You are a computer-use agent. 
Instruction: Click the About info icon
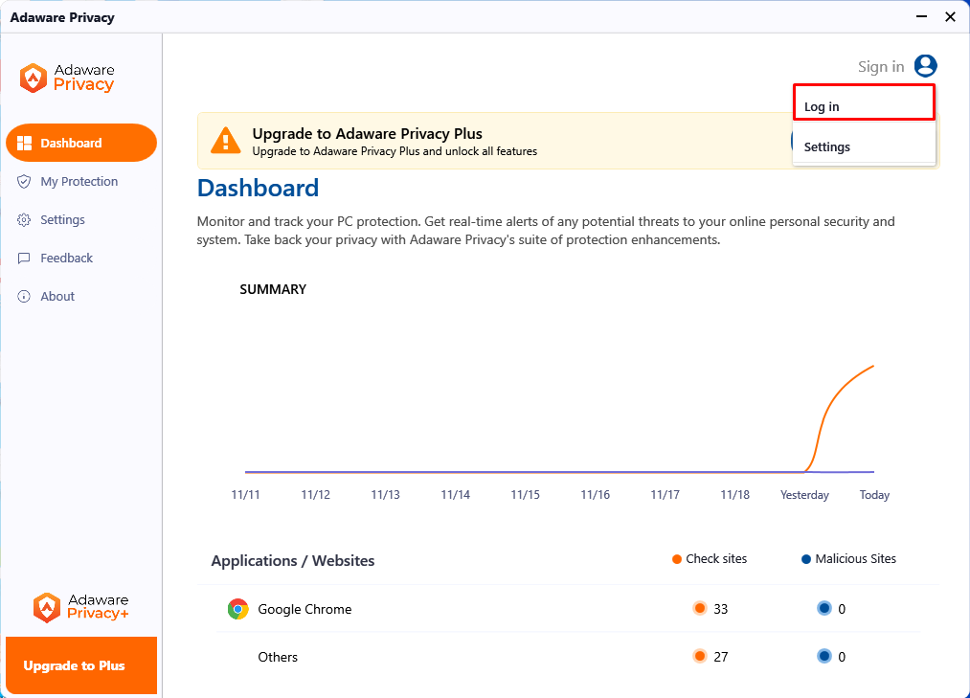[23, 296]
